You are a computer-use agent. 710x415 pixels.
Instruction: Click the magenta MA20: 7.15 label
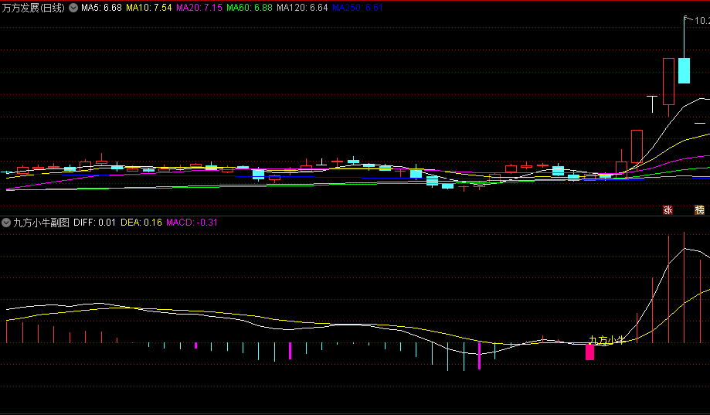pyautogui.click(x=199, y=8)
